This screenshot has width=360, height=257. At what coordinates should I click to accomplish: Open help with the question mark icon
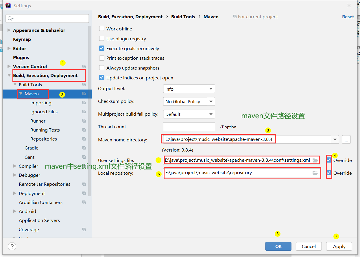click(12, 247)
